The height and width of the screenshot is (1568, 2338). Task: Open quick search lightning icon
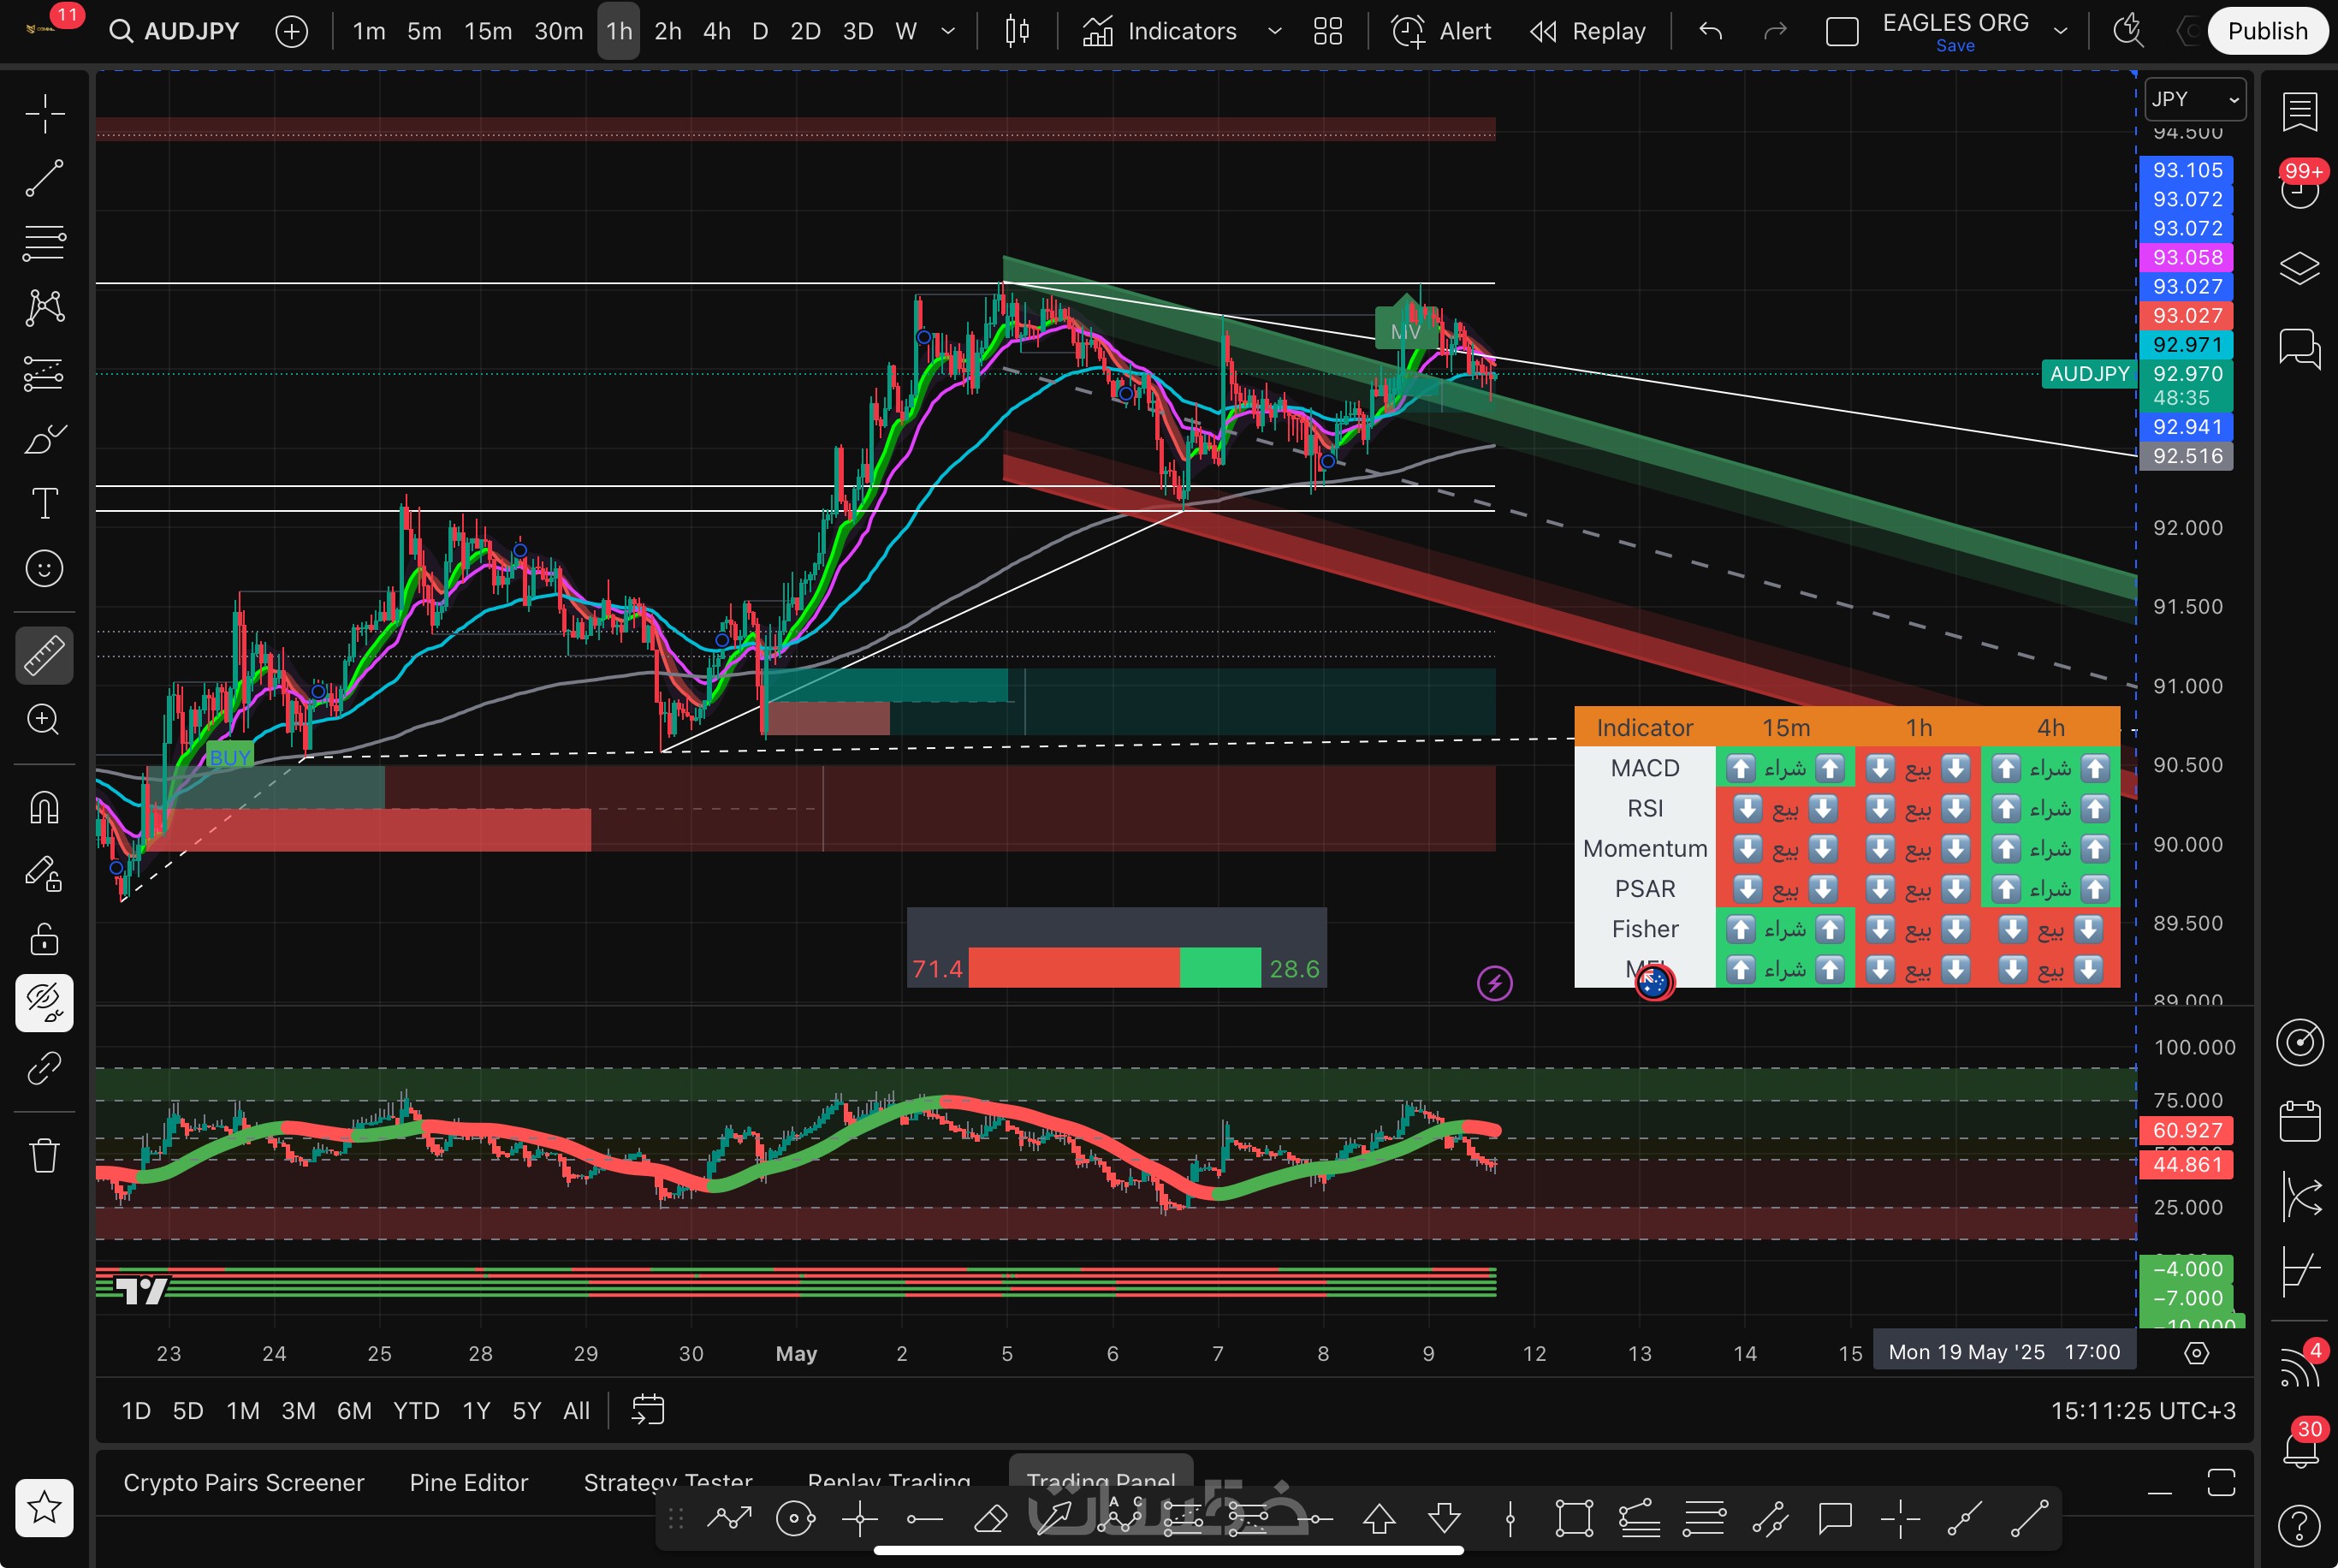[2128, 31]
